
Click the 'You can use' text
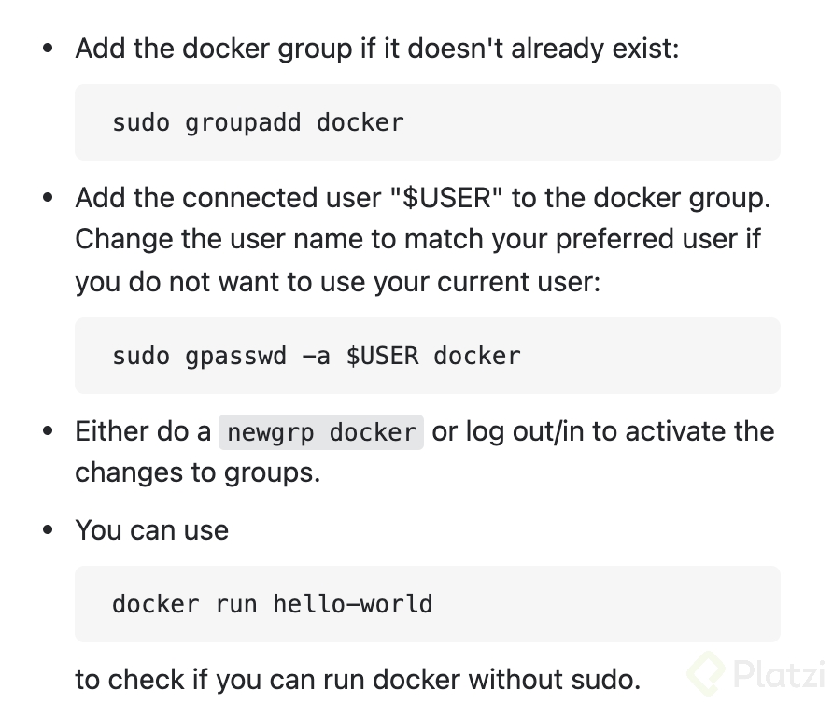point(152,530)
